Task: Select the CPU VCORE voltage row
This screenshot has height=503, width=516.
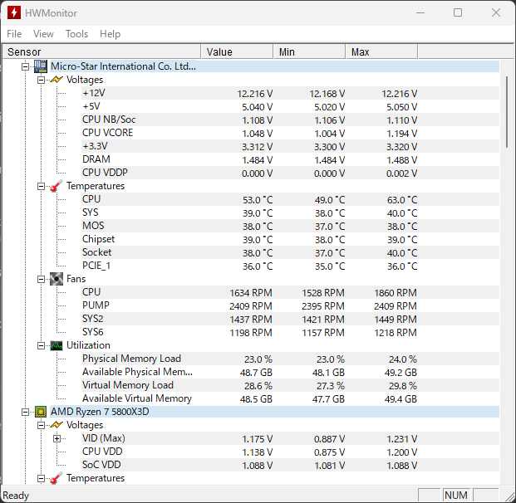Action: coord(107,133)
